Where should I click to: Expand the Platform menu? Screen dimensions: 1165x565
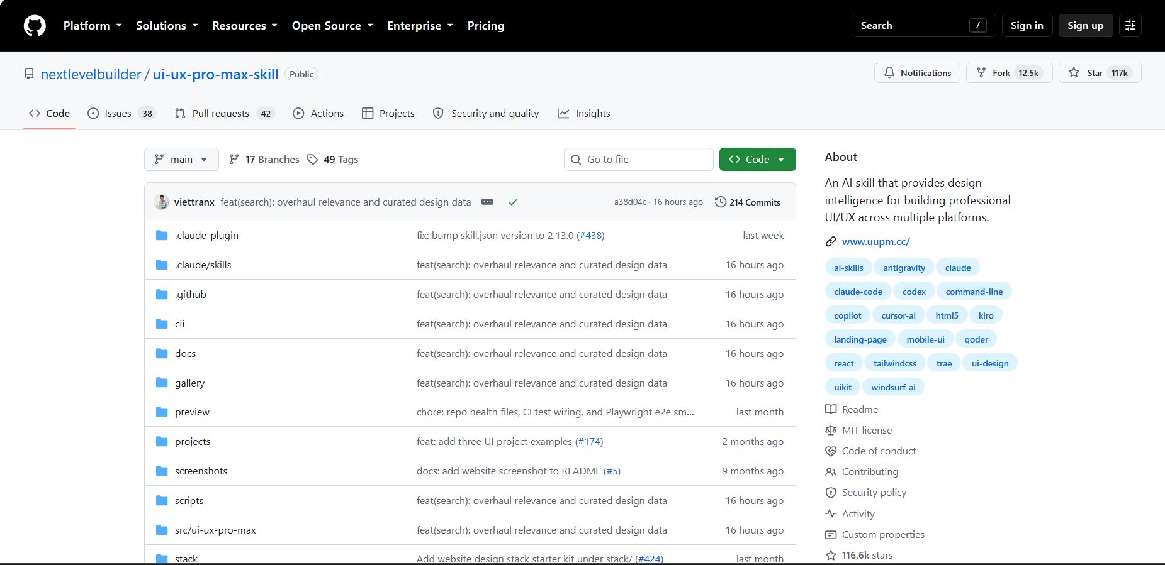[93, 26]
